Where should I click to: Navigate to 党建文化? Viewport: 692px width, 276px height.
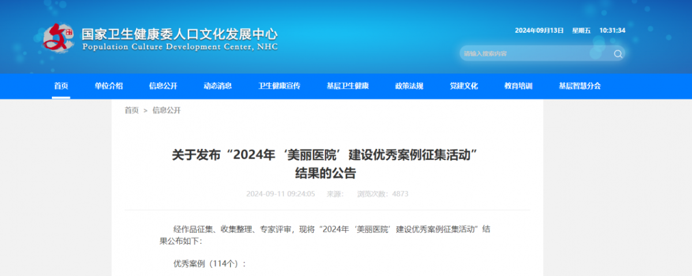pyautogui.click(x=464, y=86)
